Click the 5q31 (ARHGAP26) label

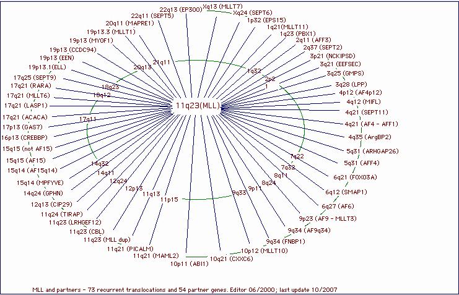coord(372,151)
